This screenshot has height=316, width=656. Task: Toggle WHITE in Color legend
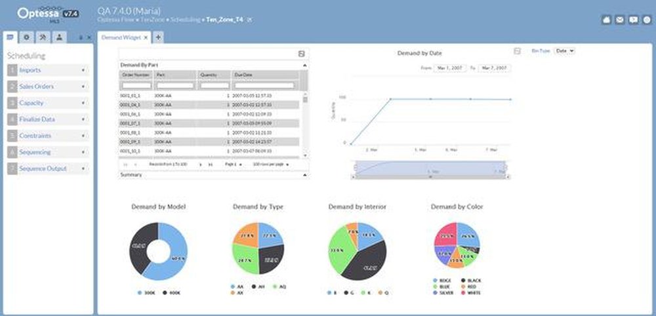click(471, 292)
